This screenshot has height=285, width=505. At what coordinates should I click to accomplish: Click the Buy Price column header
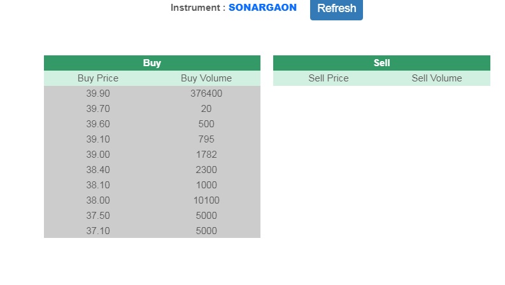(x=98, y=78)
